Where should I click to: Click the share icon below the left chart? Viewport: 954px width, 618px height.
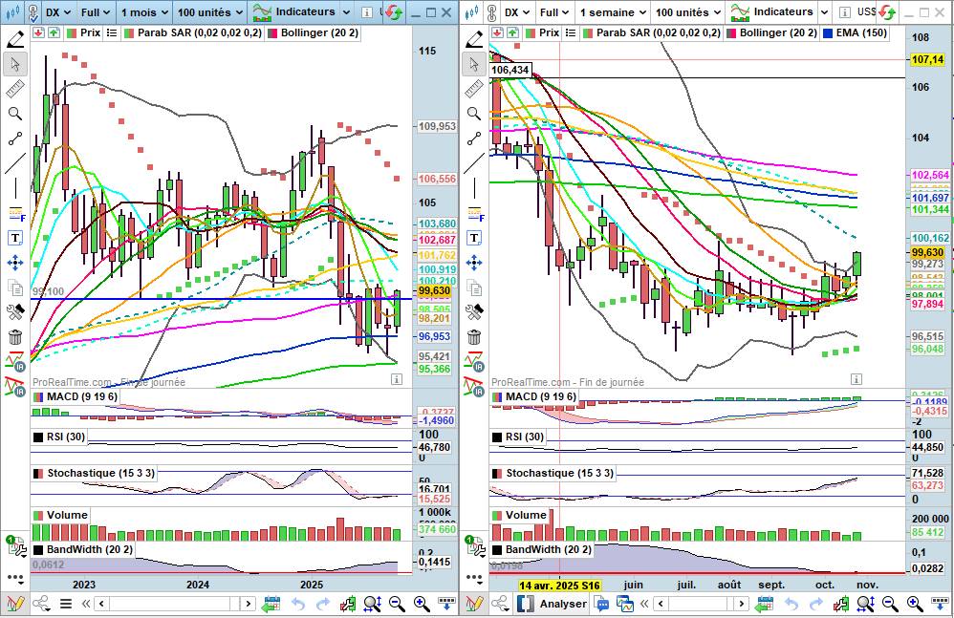click(41, 604)
